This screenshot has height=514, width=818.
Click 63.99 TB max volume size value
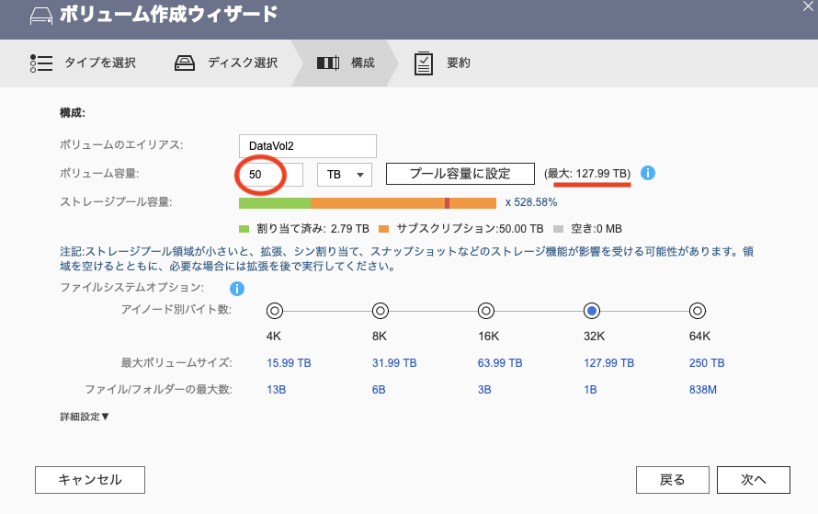(x=500, y=363)
